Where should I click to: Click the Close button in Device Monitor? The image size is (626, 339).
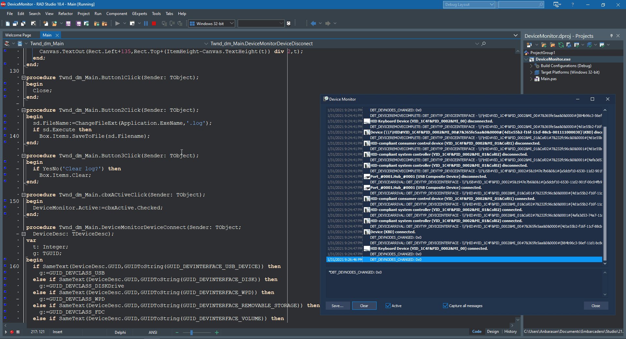(596, 306)
